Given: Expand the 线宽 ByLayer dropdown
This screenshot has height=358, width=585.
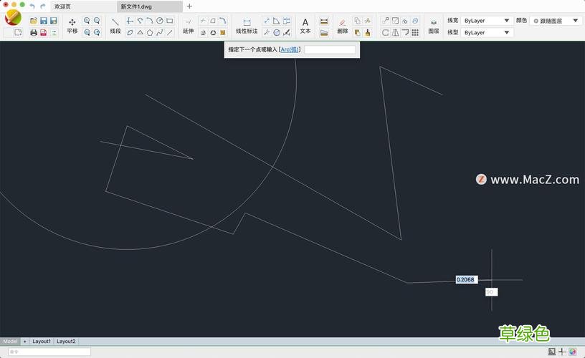Looking at the screenshot, I should coord(487,21).
